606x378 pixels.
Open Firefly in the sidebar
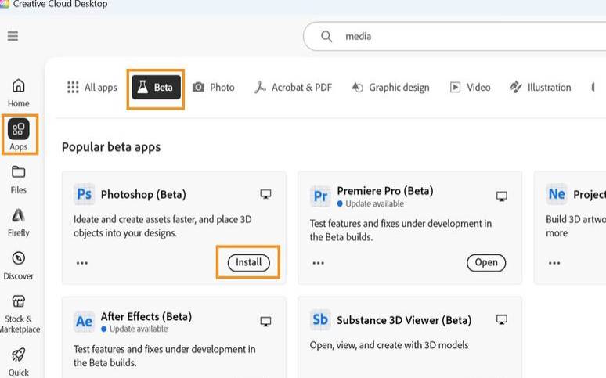(19, 222)
